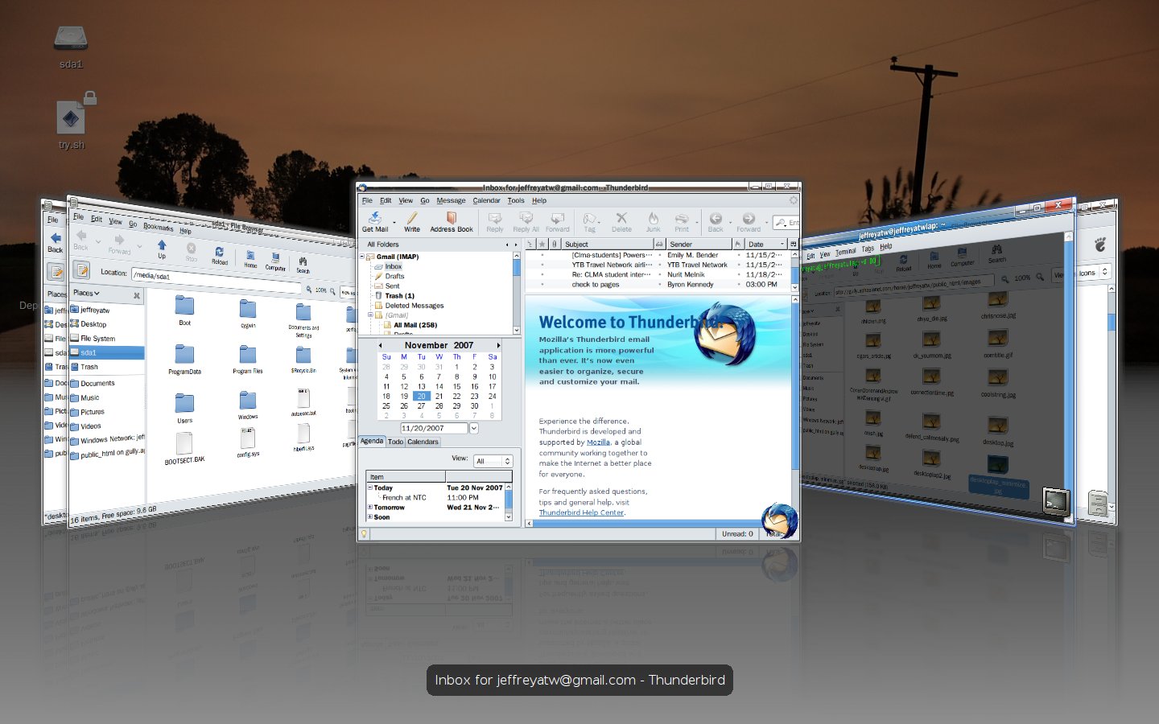
Task: Click the Back navigation icon in Thunderbird
Action: point(716,218)
